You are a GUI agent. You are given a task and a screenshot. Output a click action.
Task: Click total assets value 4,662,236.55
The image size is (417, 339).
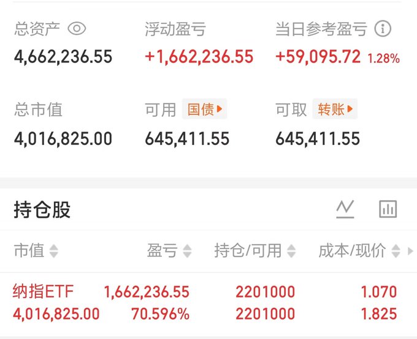pyautogui.click(x=63, y=57)
